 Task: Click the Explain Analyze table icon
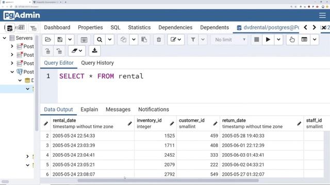click(x=304, y=40)
